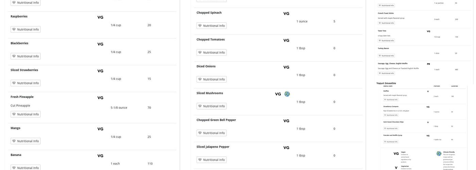
Task: Click the Climate friendly globe in the legend
Action: click(x=439, y=154)
